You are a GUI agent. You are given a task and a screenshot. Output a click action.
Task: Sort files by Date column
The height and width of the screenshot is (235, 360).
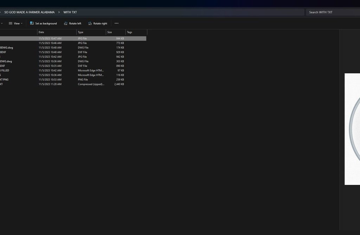click(x=56, y=32)
